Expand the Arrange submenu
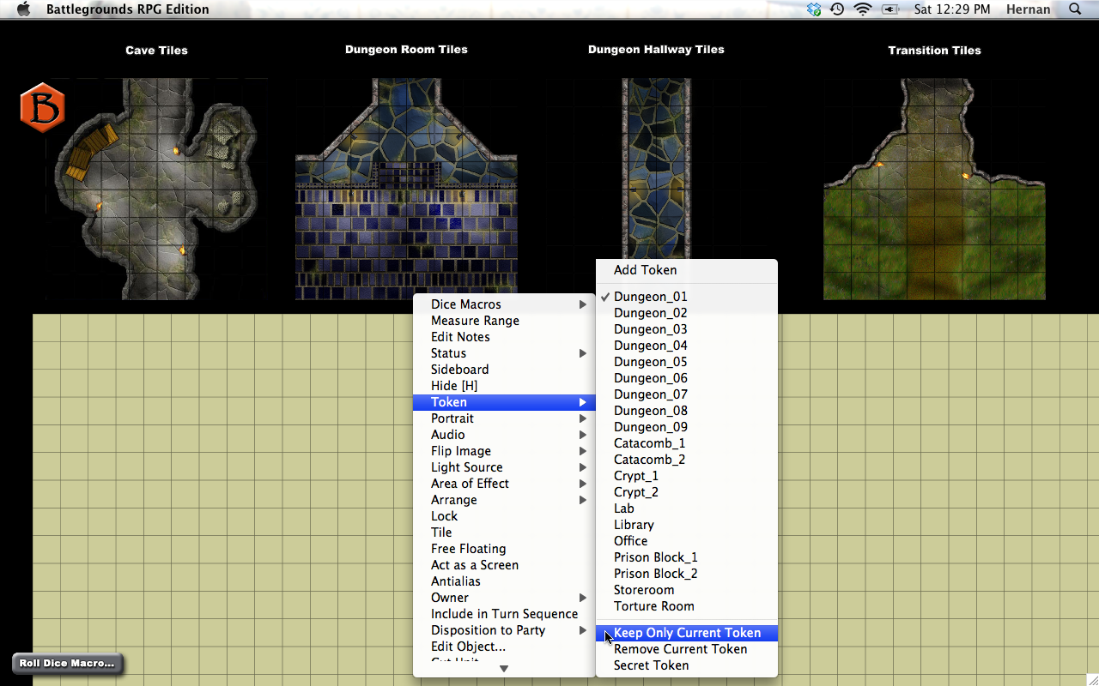Screen dimensions: 1099x686 click(x=504, y=500)
